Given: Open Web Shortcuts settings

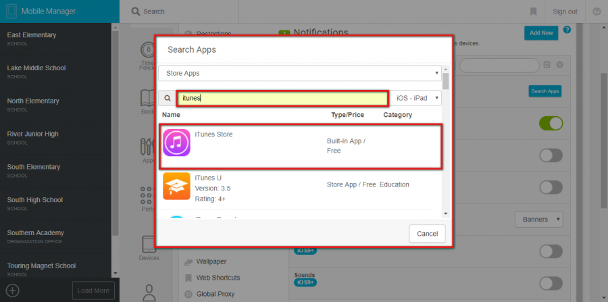Looking at the screenshot, I should click(x=218, y=278).
